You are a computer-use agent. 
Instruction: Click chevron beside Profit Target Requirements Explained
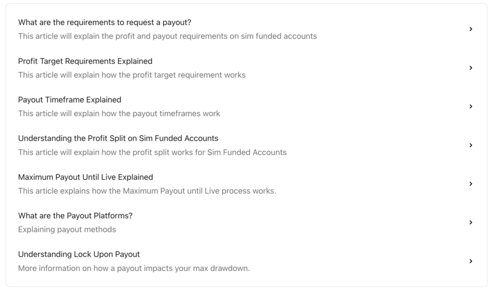click(471, 68)
